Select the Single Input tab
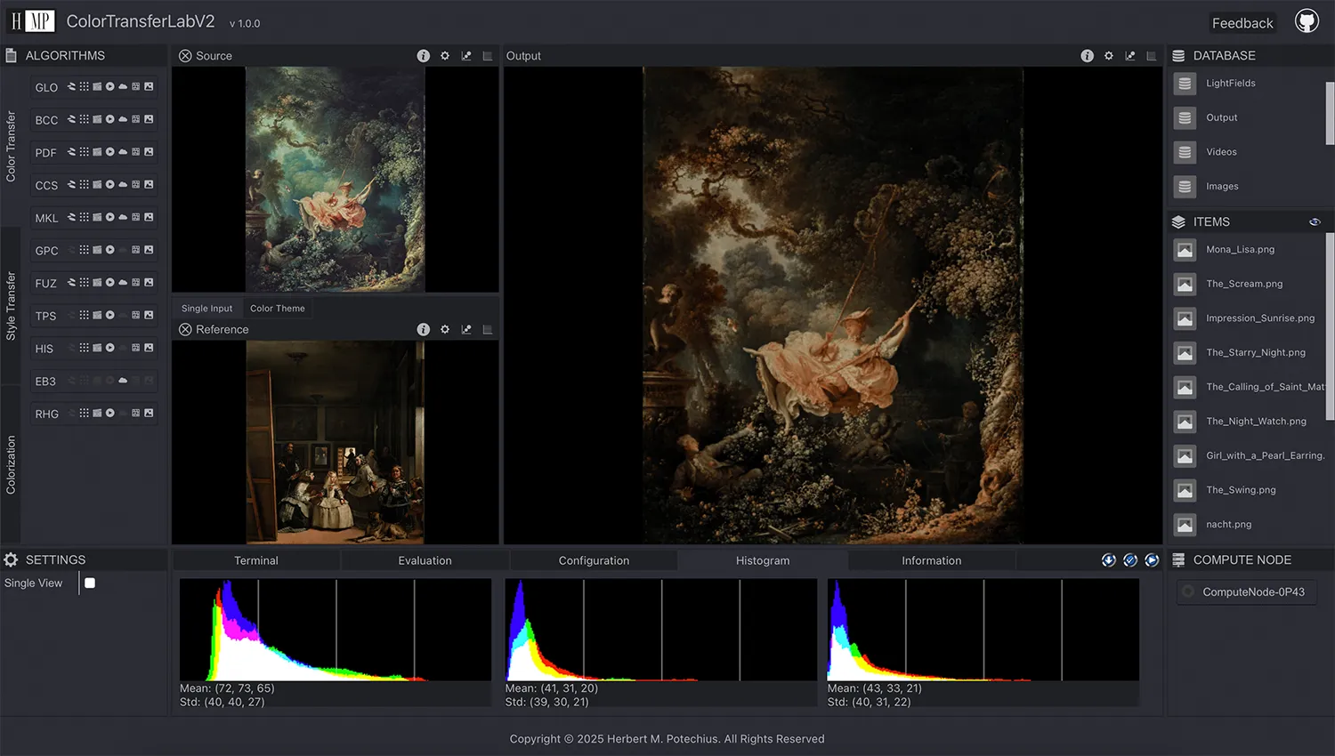This screenshot has height=756, width=1335. (x=206, y=309)
